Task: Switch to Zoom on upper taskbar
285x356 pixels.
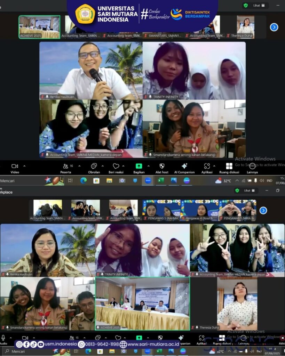Action: [x=148, y=180]
